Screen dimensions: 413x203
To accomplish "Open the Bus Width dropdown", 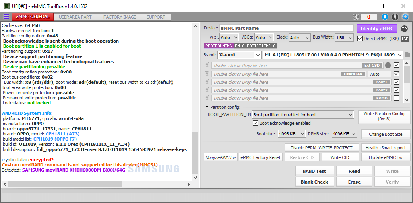I will click(x=344, y=38).
